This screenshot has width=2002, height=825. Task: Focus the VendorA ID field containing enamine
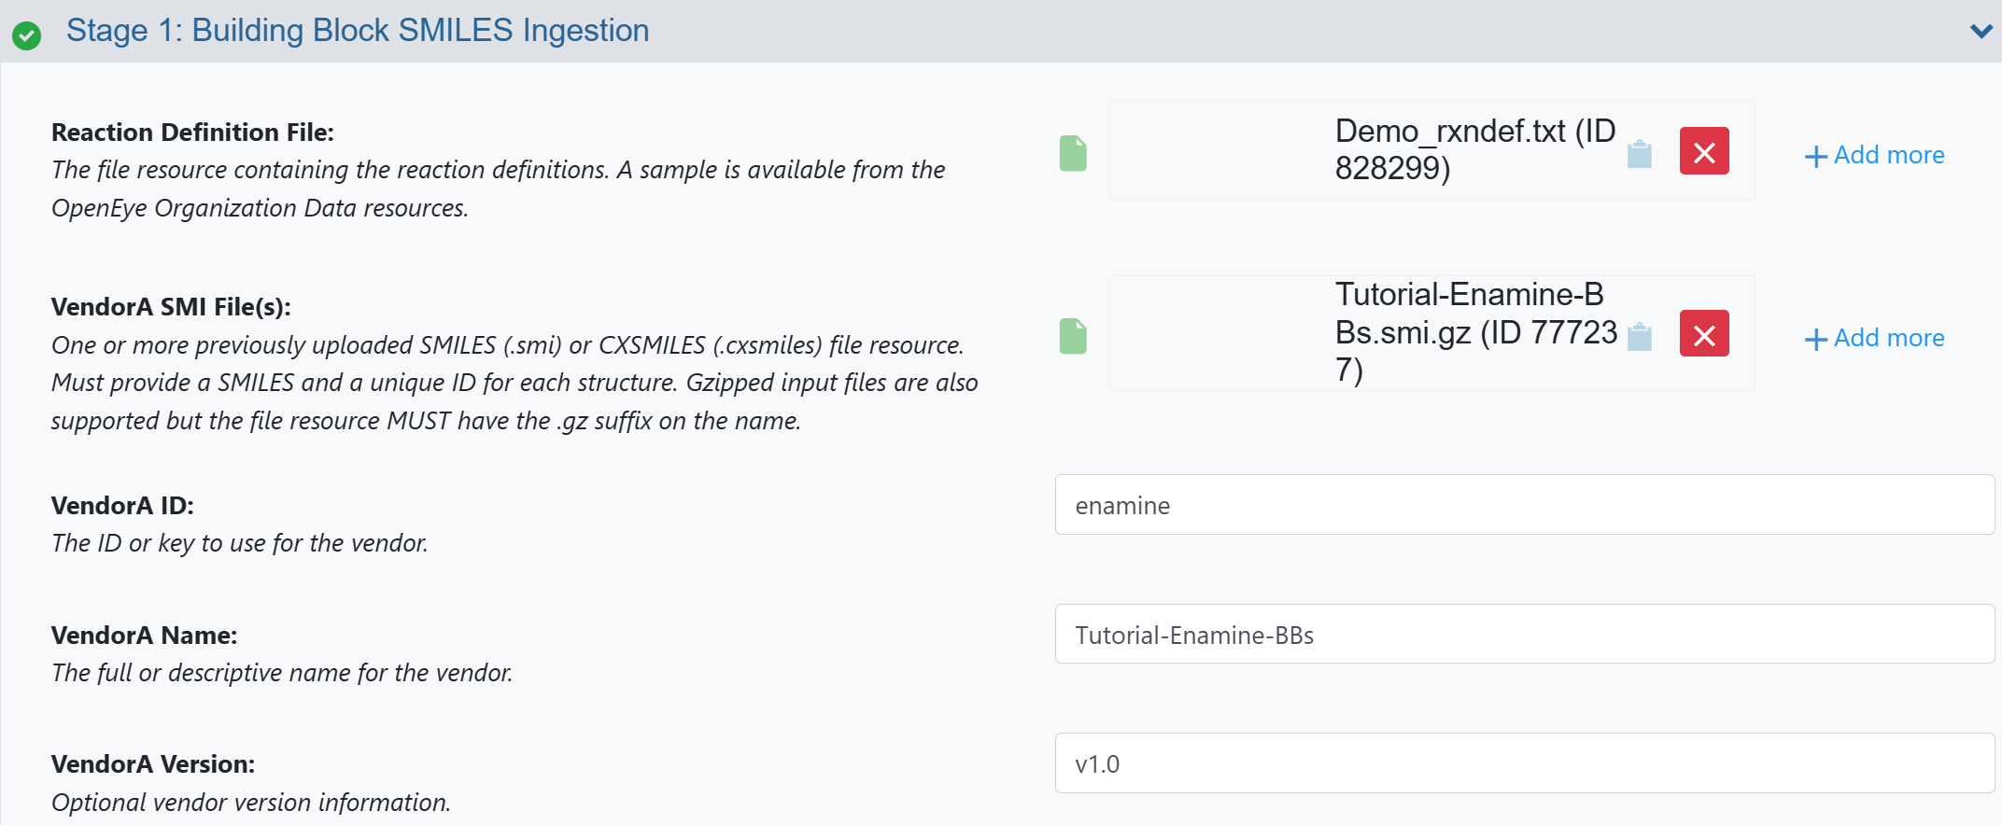pyautogui.click(x=1524, y=505)
